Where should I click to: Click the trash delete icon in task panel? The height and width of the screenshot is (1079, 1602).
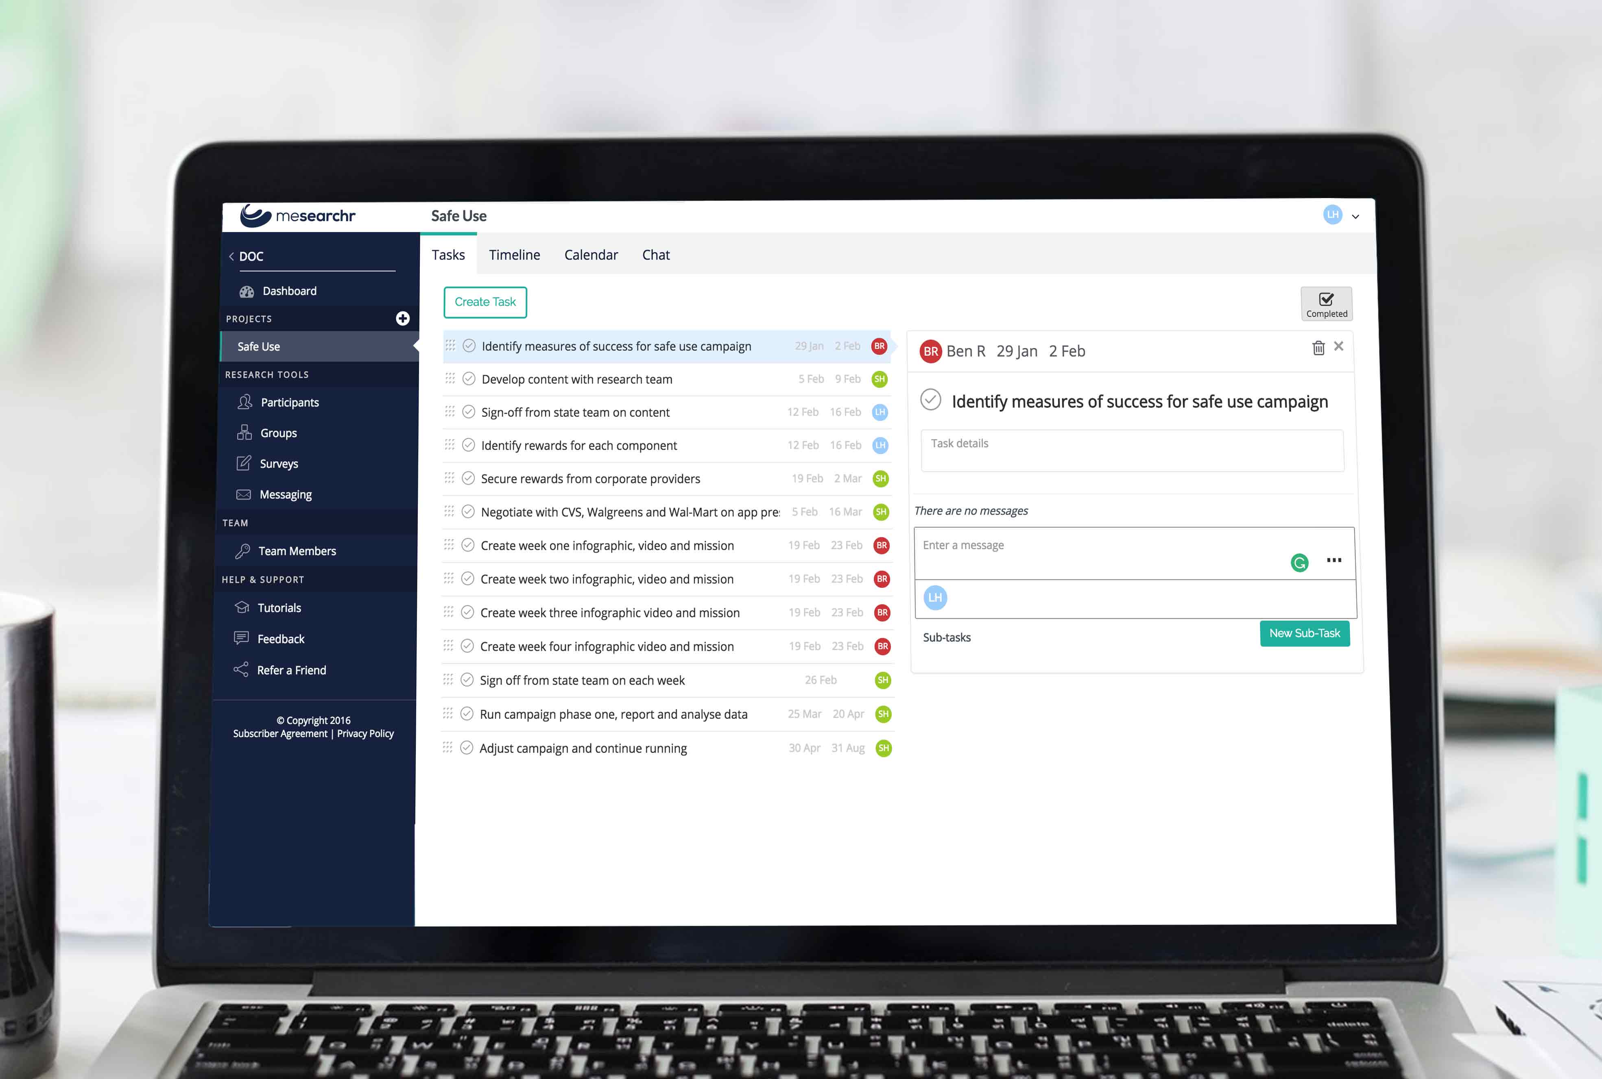[1318, 348]
